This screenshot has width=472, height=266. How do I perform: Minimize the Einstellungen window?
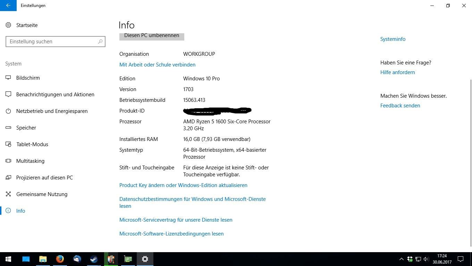(432, 6)
